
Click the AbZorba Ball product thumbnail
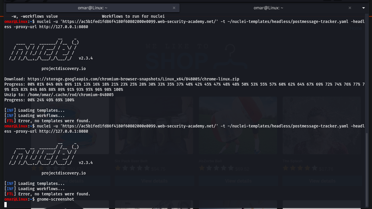[238, 125]
